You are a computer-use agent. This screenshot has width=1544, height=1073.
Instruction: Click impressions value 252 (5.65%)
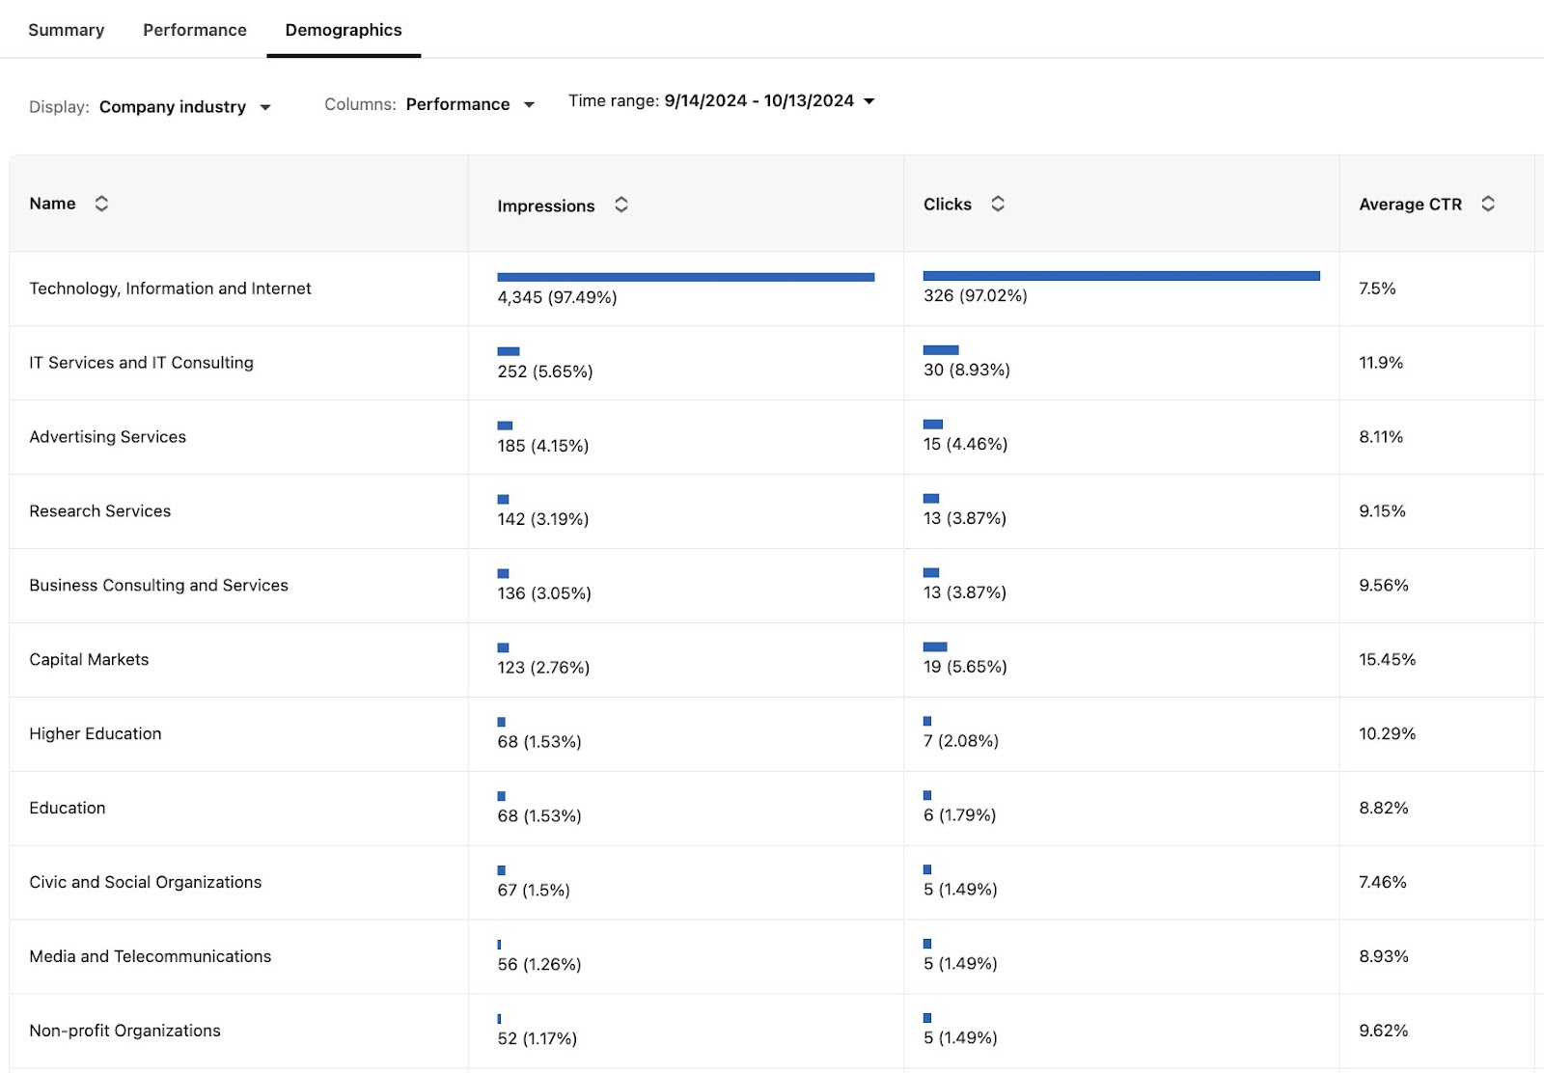[x=545, y=371]
